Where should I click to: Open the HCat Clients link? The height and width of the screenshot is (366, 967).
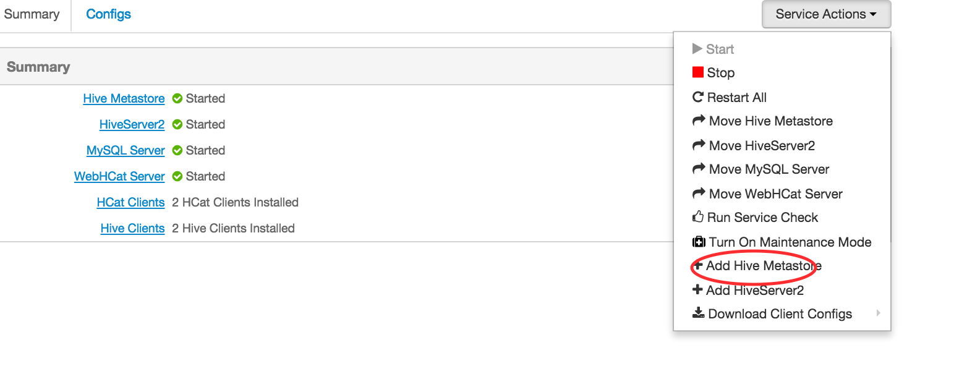pyautogui.click(x=130, y=202)
